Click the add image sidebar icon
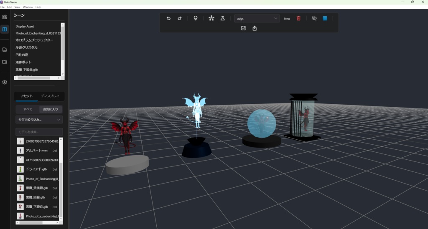This screenshot has width=428, height=229. click(5, 50)
